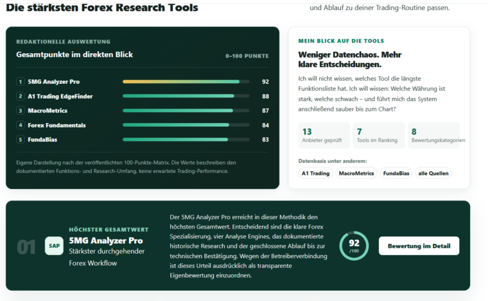Open the A1 Trading source chip
The image size is (488, 301).
coord(315,173)
